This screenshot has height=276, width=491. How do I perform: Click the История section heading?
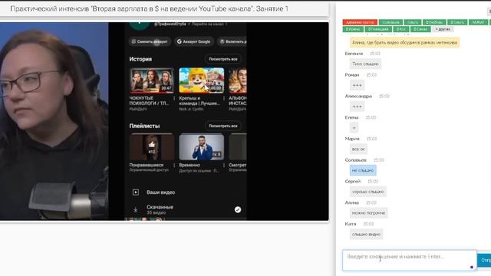click(140, 59)
